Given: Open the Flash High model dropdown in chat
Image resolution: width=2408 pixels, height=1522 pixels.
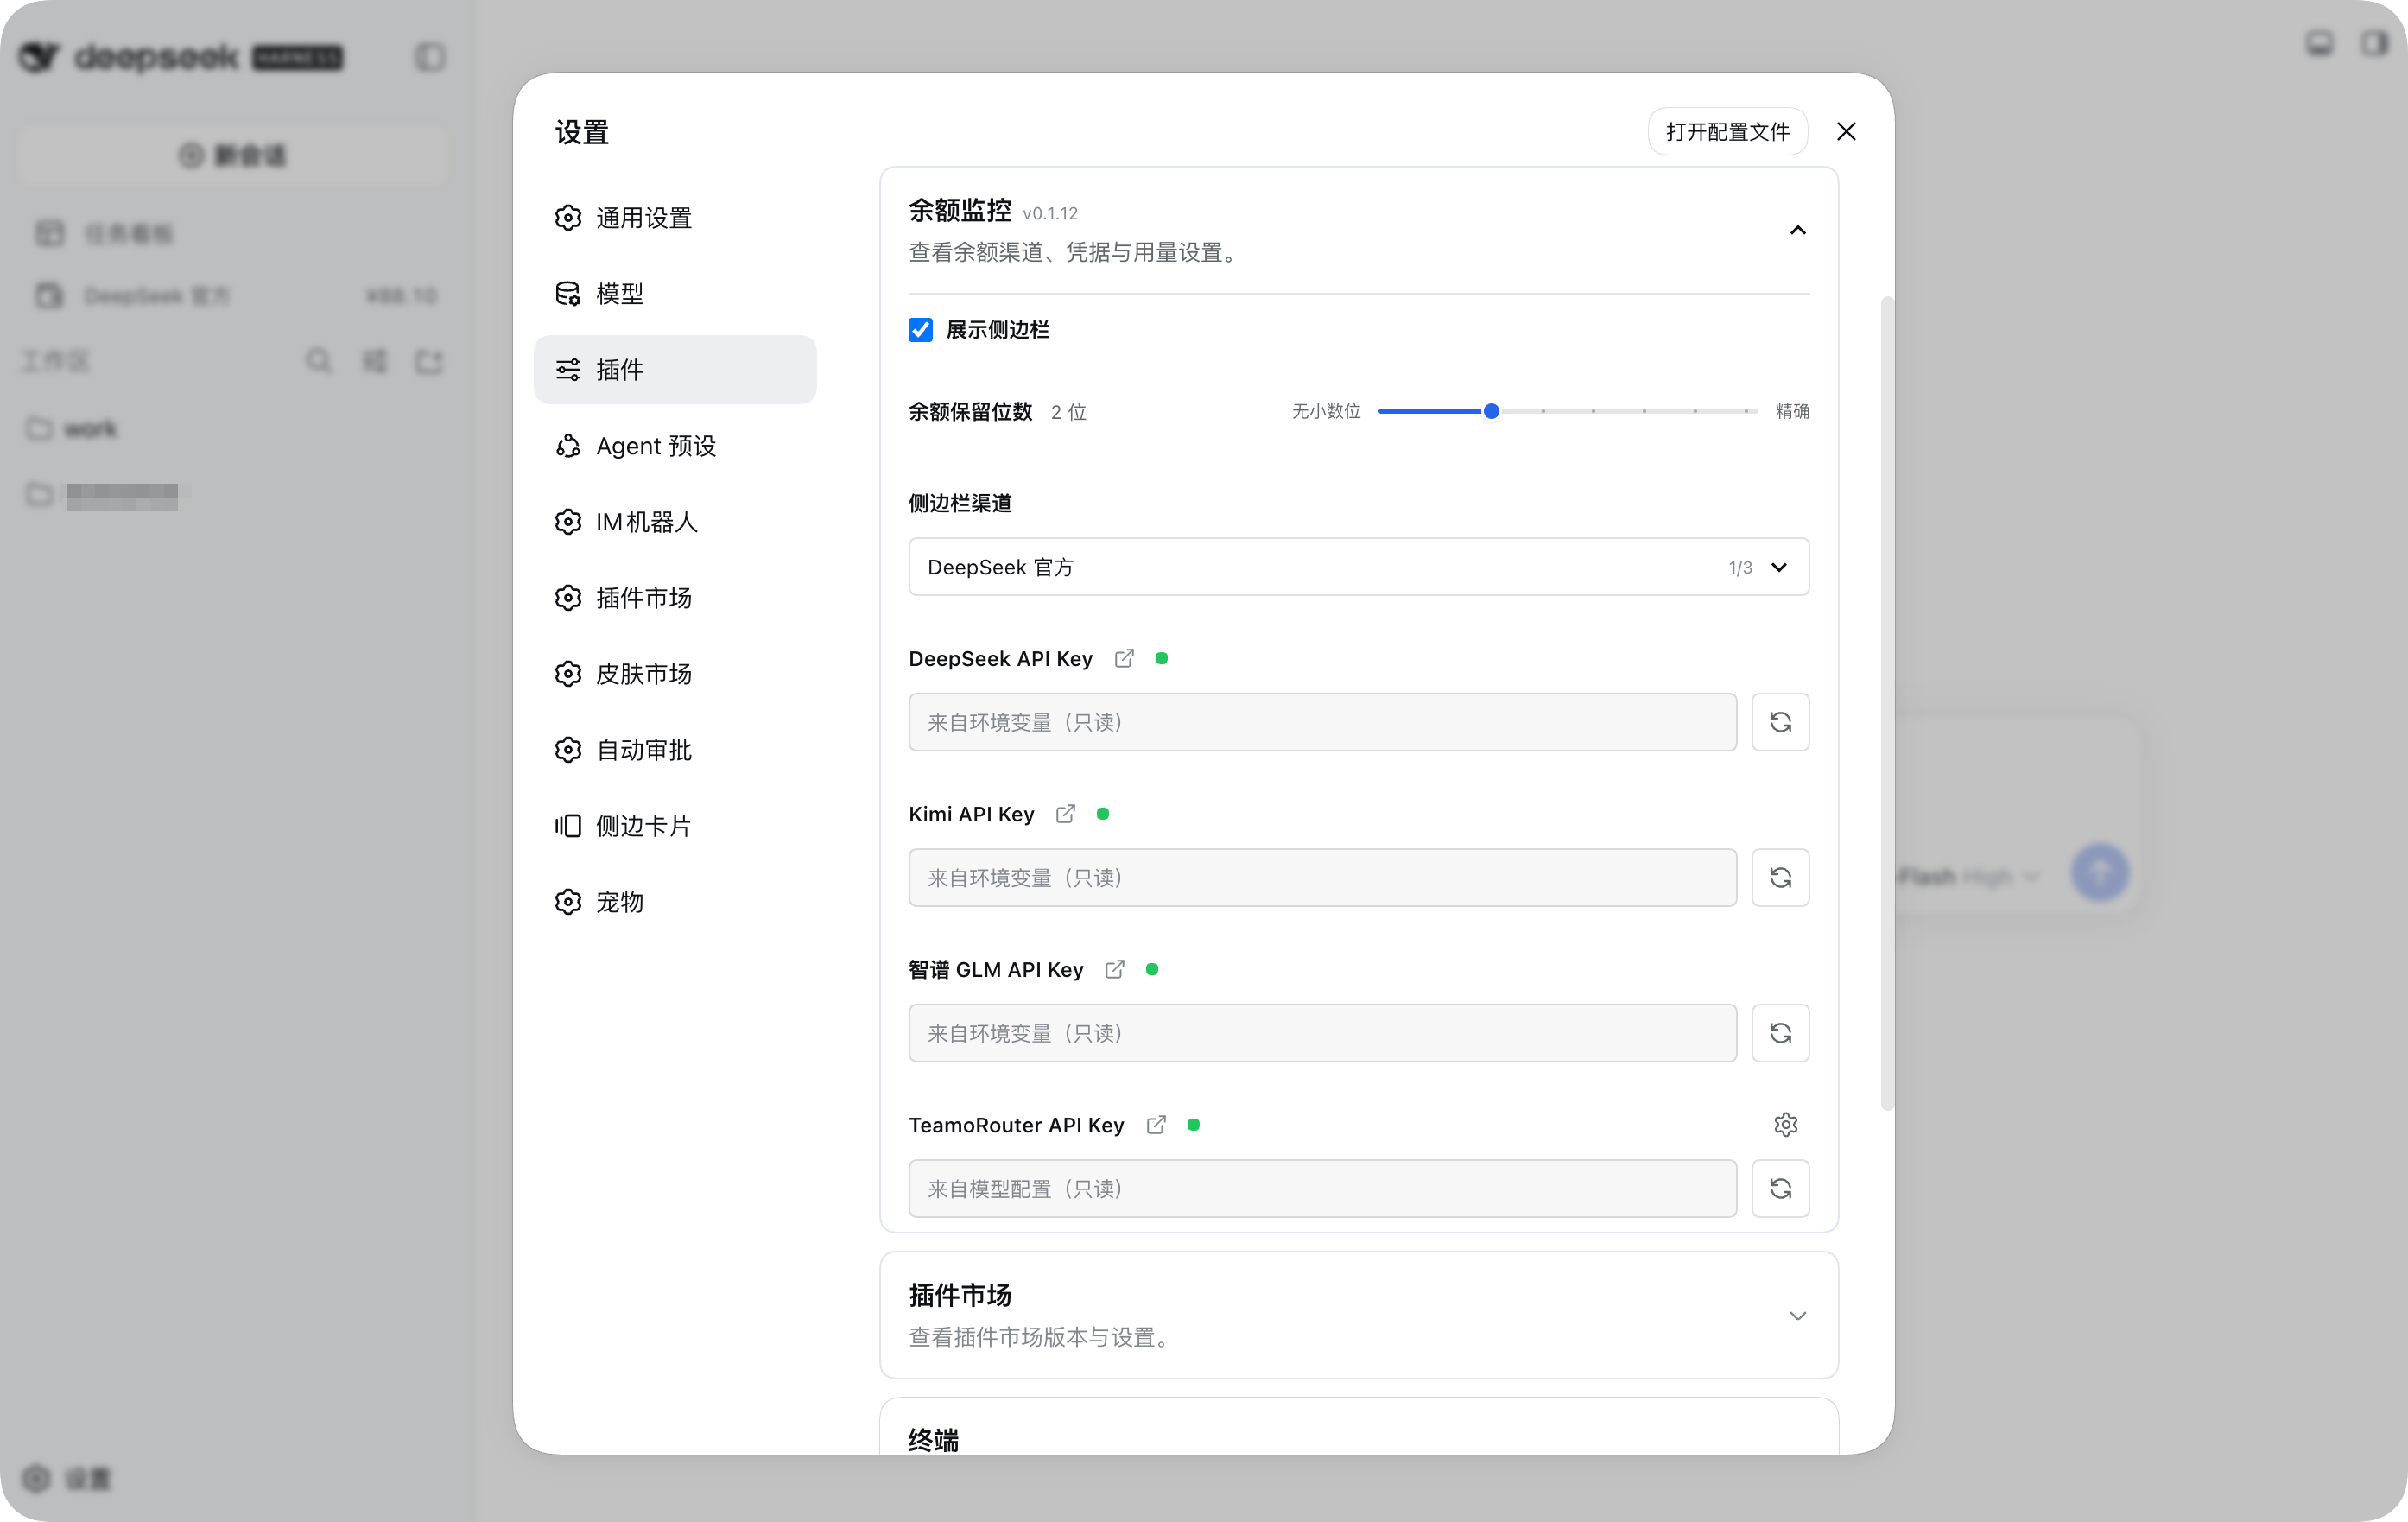Looking at the screenshot, I should (x=1968, y=876).
